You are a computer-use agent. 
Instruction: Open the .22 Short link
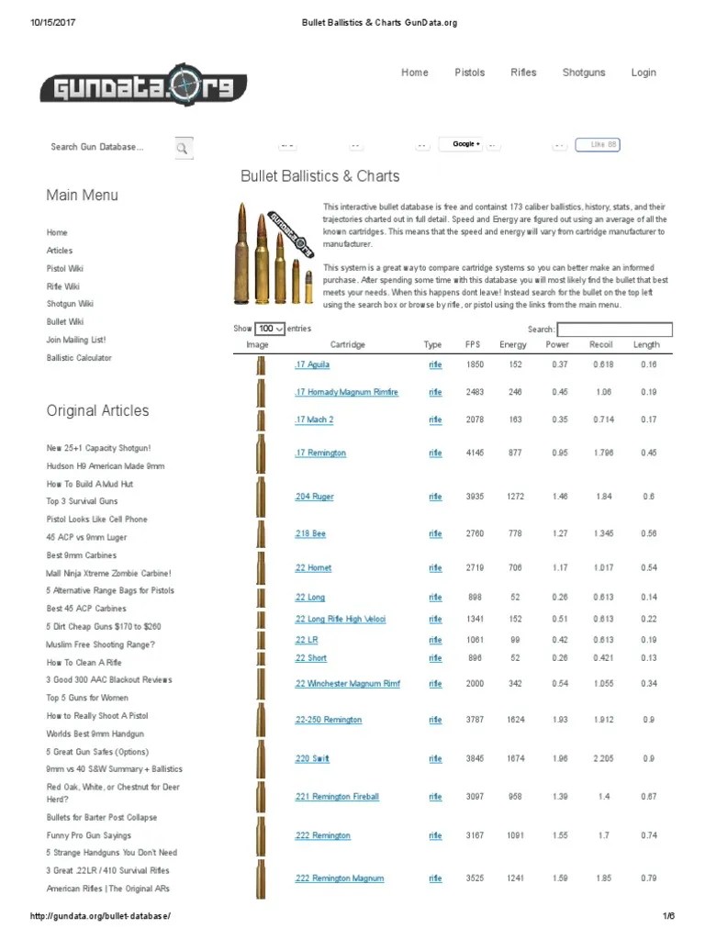click(x=310, y=658)
